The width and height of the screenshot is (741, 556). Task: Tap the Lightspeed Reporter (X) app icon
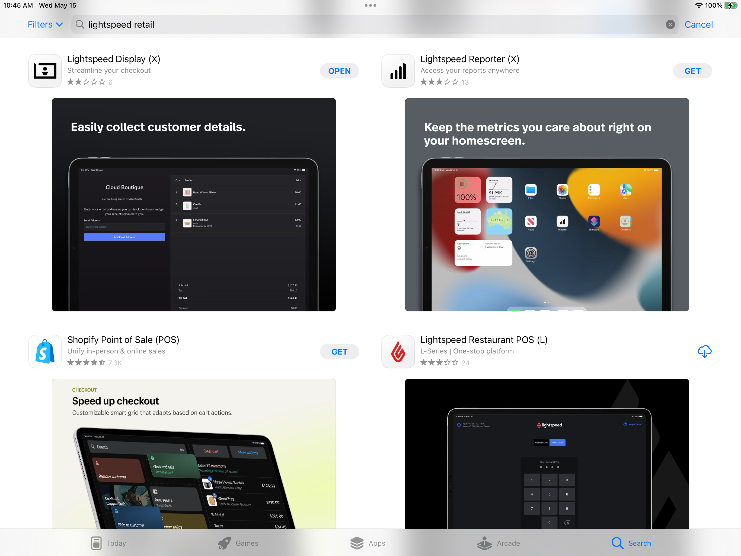pyautogui.click(x=398, y=71)
